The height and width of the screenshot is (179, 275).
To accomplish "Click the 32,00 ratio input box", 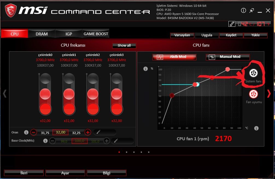I will click(60, 132).
